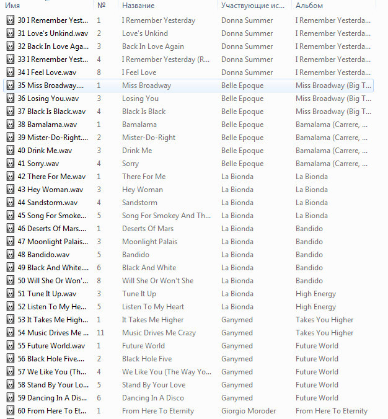Click file icon of 35 Miss Broadway
Screen dimensions: 388x419
click(x=11, y=86)
